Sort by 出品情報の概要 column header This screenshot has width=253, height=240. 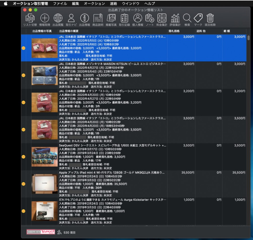[113, 31]
